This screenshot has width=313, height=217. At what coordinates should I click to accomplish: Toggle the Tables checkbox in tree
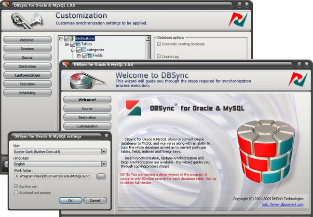[73, 44]
